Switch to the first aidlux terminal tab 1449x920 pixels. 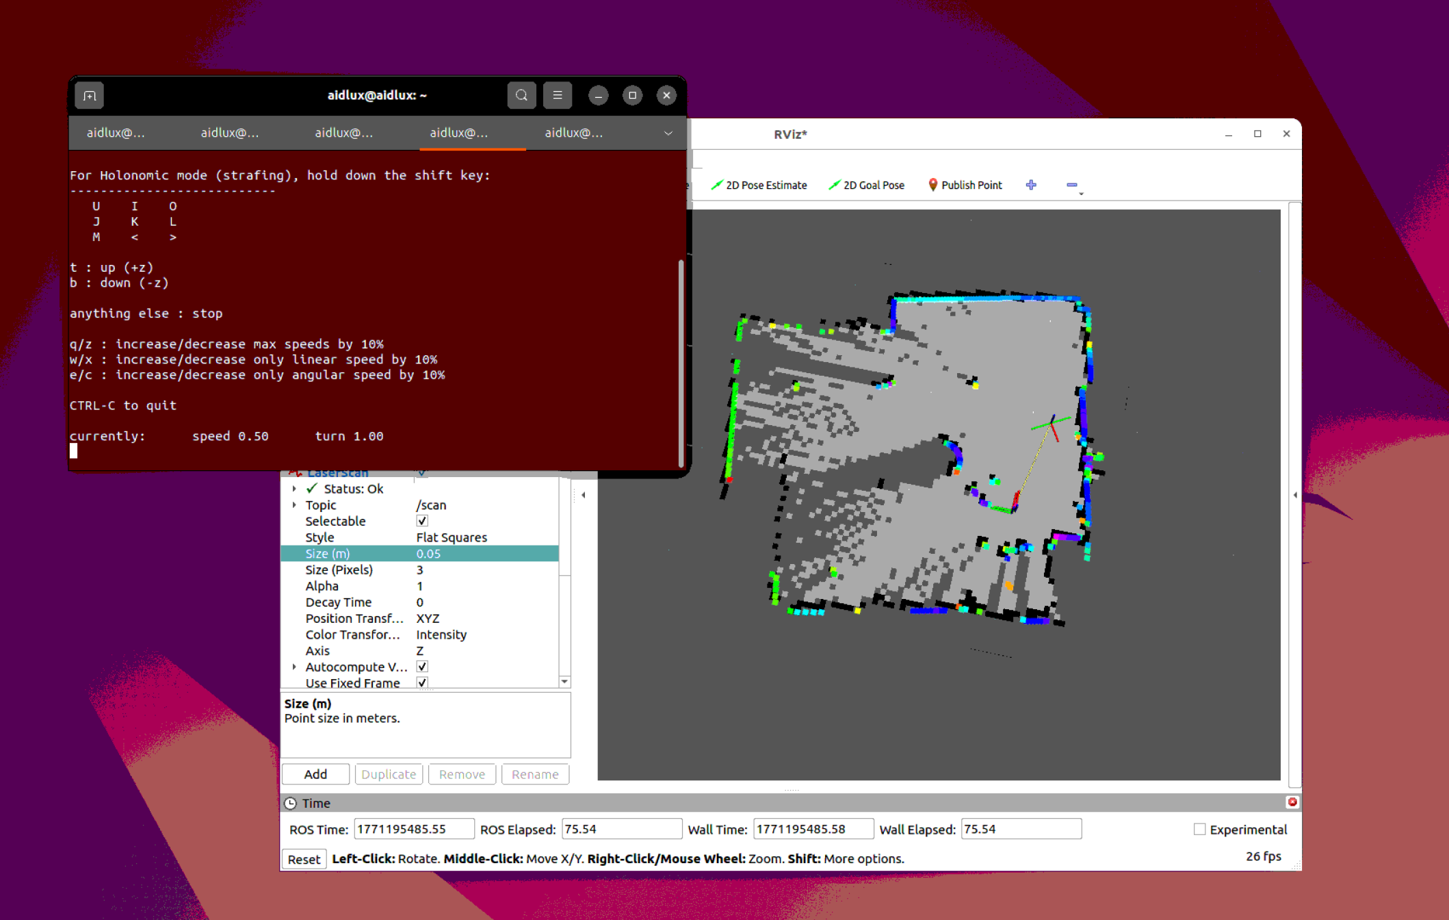click(116, 133)
